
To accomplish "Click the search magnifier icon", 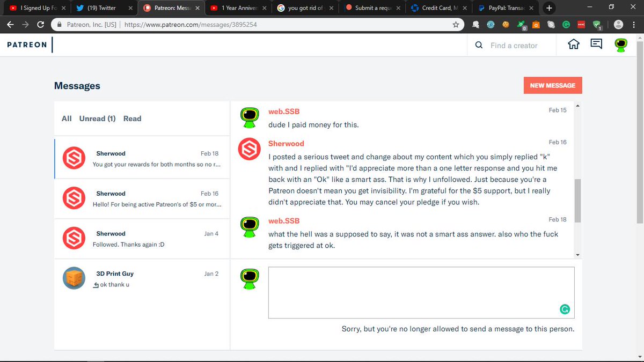I will (479, 46).
